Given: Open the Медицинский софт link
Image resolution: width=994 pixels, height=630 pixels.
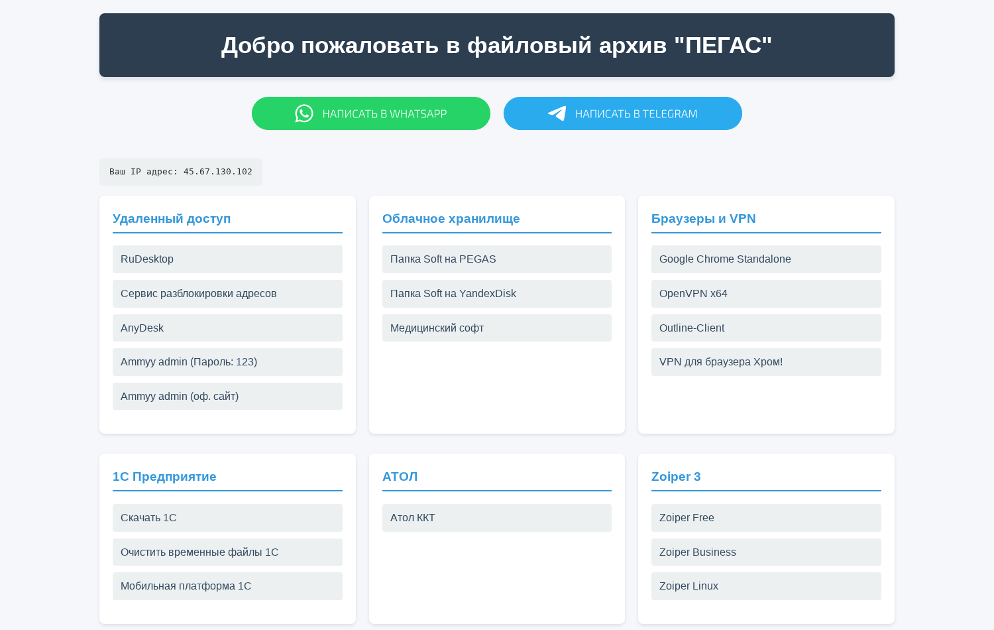Looking at the screenshot, I should point(497,328).
